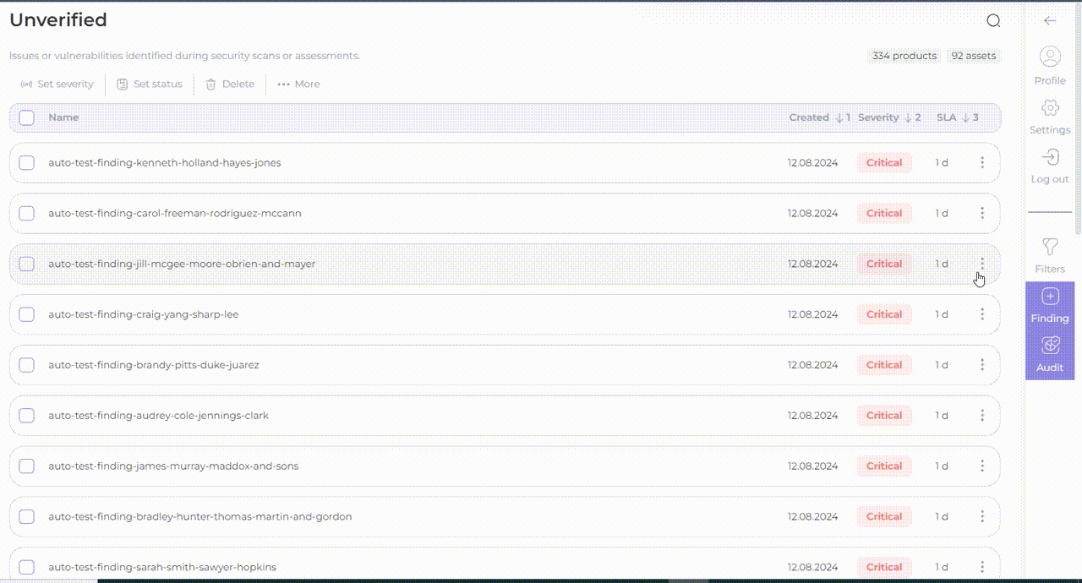Open the Profile icon in sidebar
The image size is (1082, 583).
(1050, 57)
